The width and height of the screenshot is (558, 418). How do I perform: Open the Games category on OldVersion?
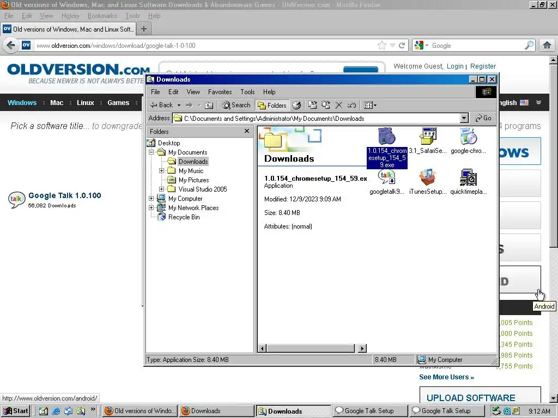point(118,103)
